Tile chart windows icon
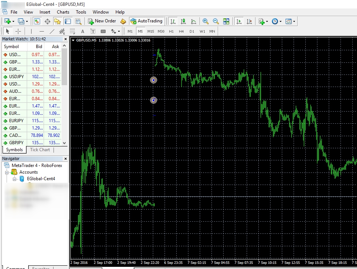 (226, 21)
